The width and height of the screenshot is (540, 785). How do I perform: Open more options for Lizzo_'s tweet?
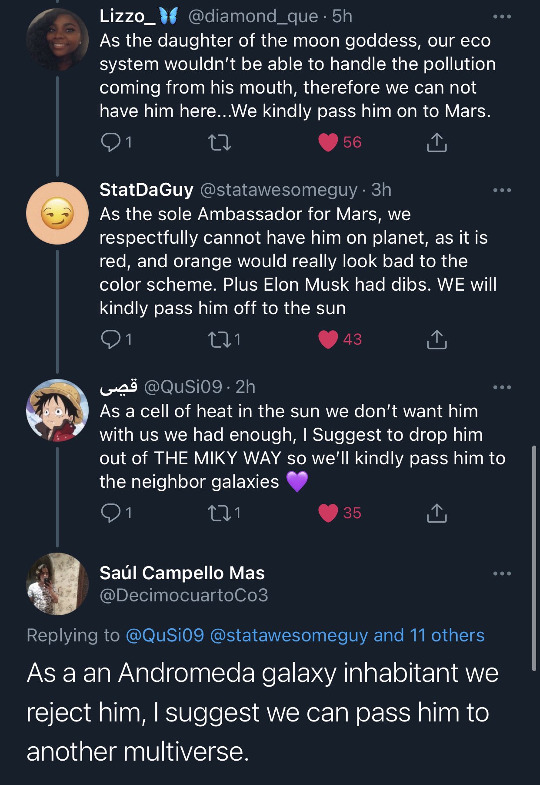click(502, 17)
